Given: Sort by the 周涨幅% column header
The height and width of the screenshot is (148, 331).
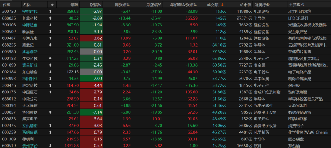Looking at the screenshot, I should 122,5.
